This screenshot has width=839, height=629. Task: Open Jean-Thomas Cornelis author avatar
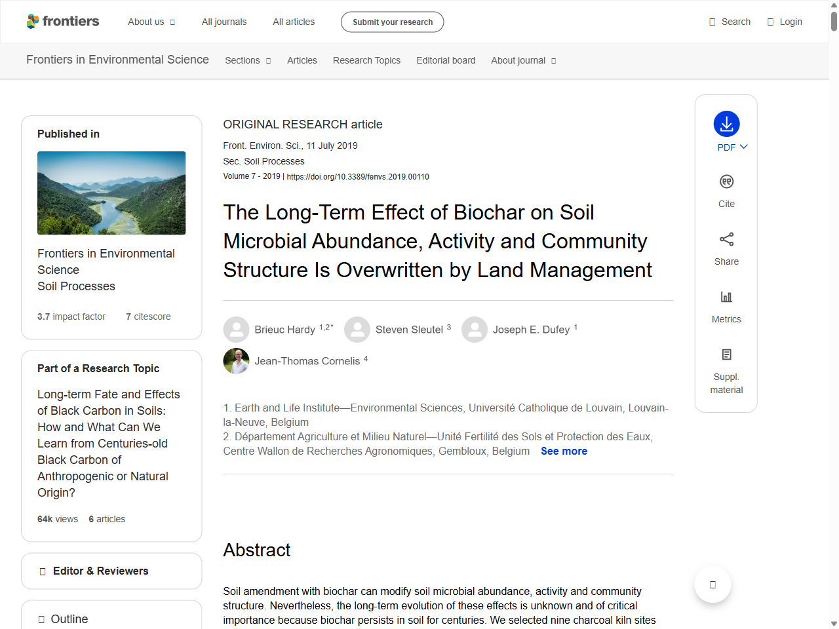pyautogui.click(x=236, y=361)
